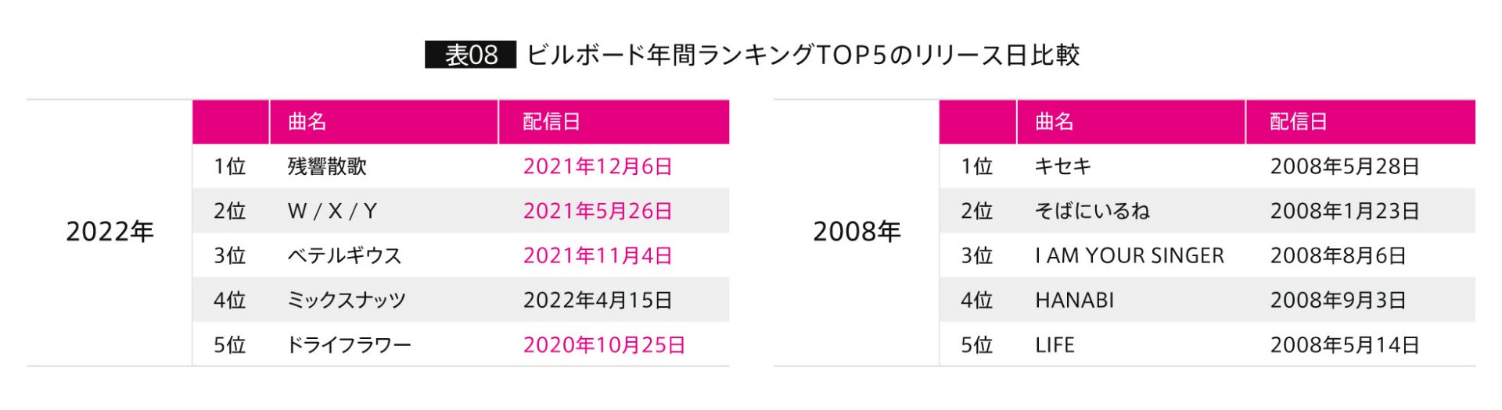Viewport: 1502px width, 410px height.
Task: Click the date 2021年12月6日
Action: coord(598,166)
